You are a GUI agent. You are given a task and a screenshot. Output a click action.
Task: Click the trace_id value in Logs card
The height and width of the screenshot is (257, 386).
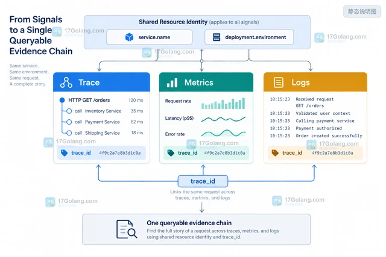(x=332, y=153)
